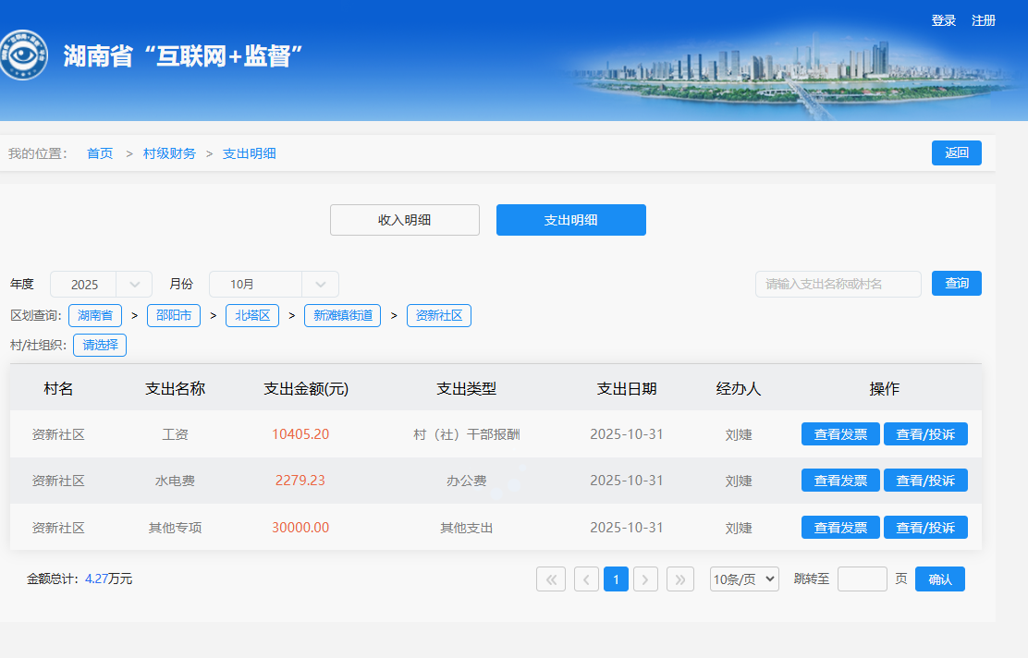
Task: Select 邵阳市 region tag
Action: [174, 316]
